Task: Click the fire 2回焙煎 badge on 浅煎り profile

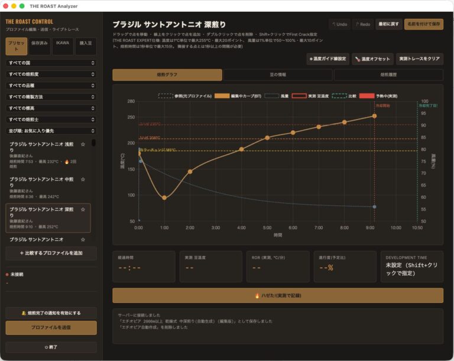Action: [x=70, y=162]
